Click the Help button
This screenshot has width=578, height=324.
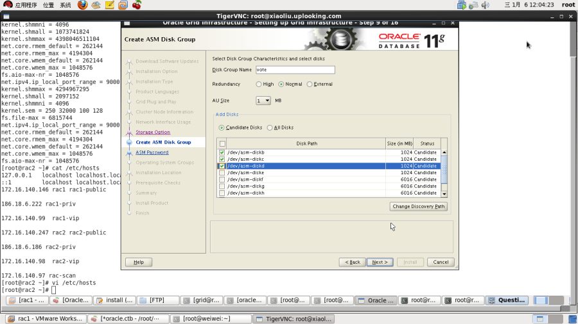139,263
